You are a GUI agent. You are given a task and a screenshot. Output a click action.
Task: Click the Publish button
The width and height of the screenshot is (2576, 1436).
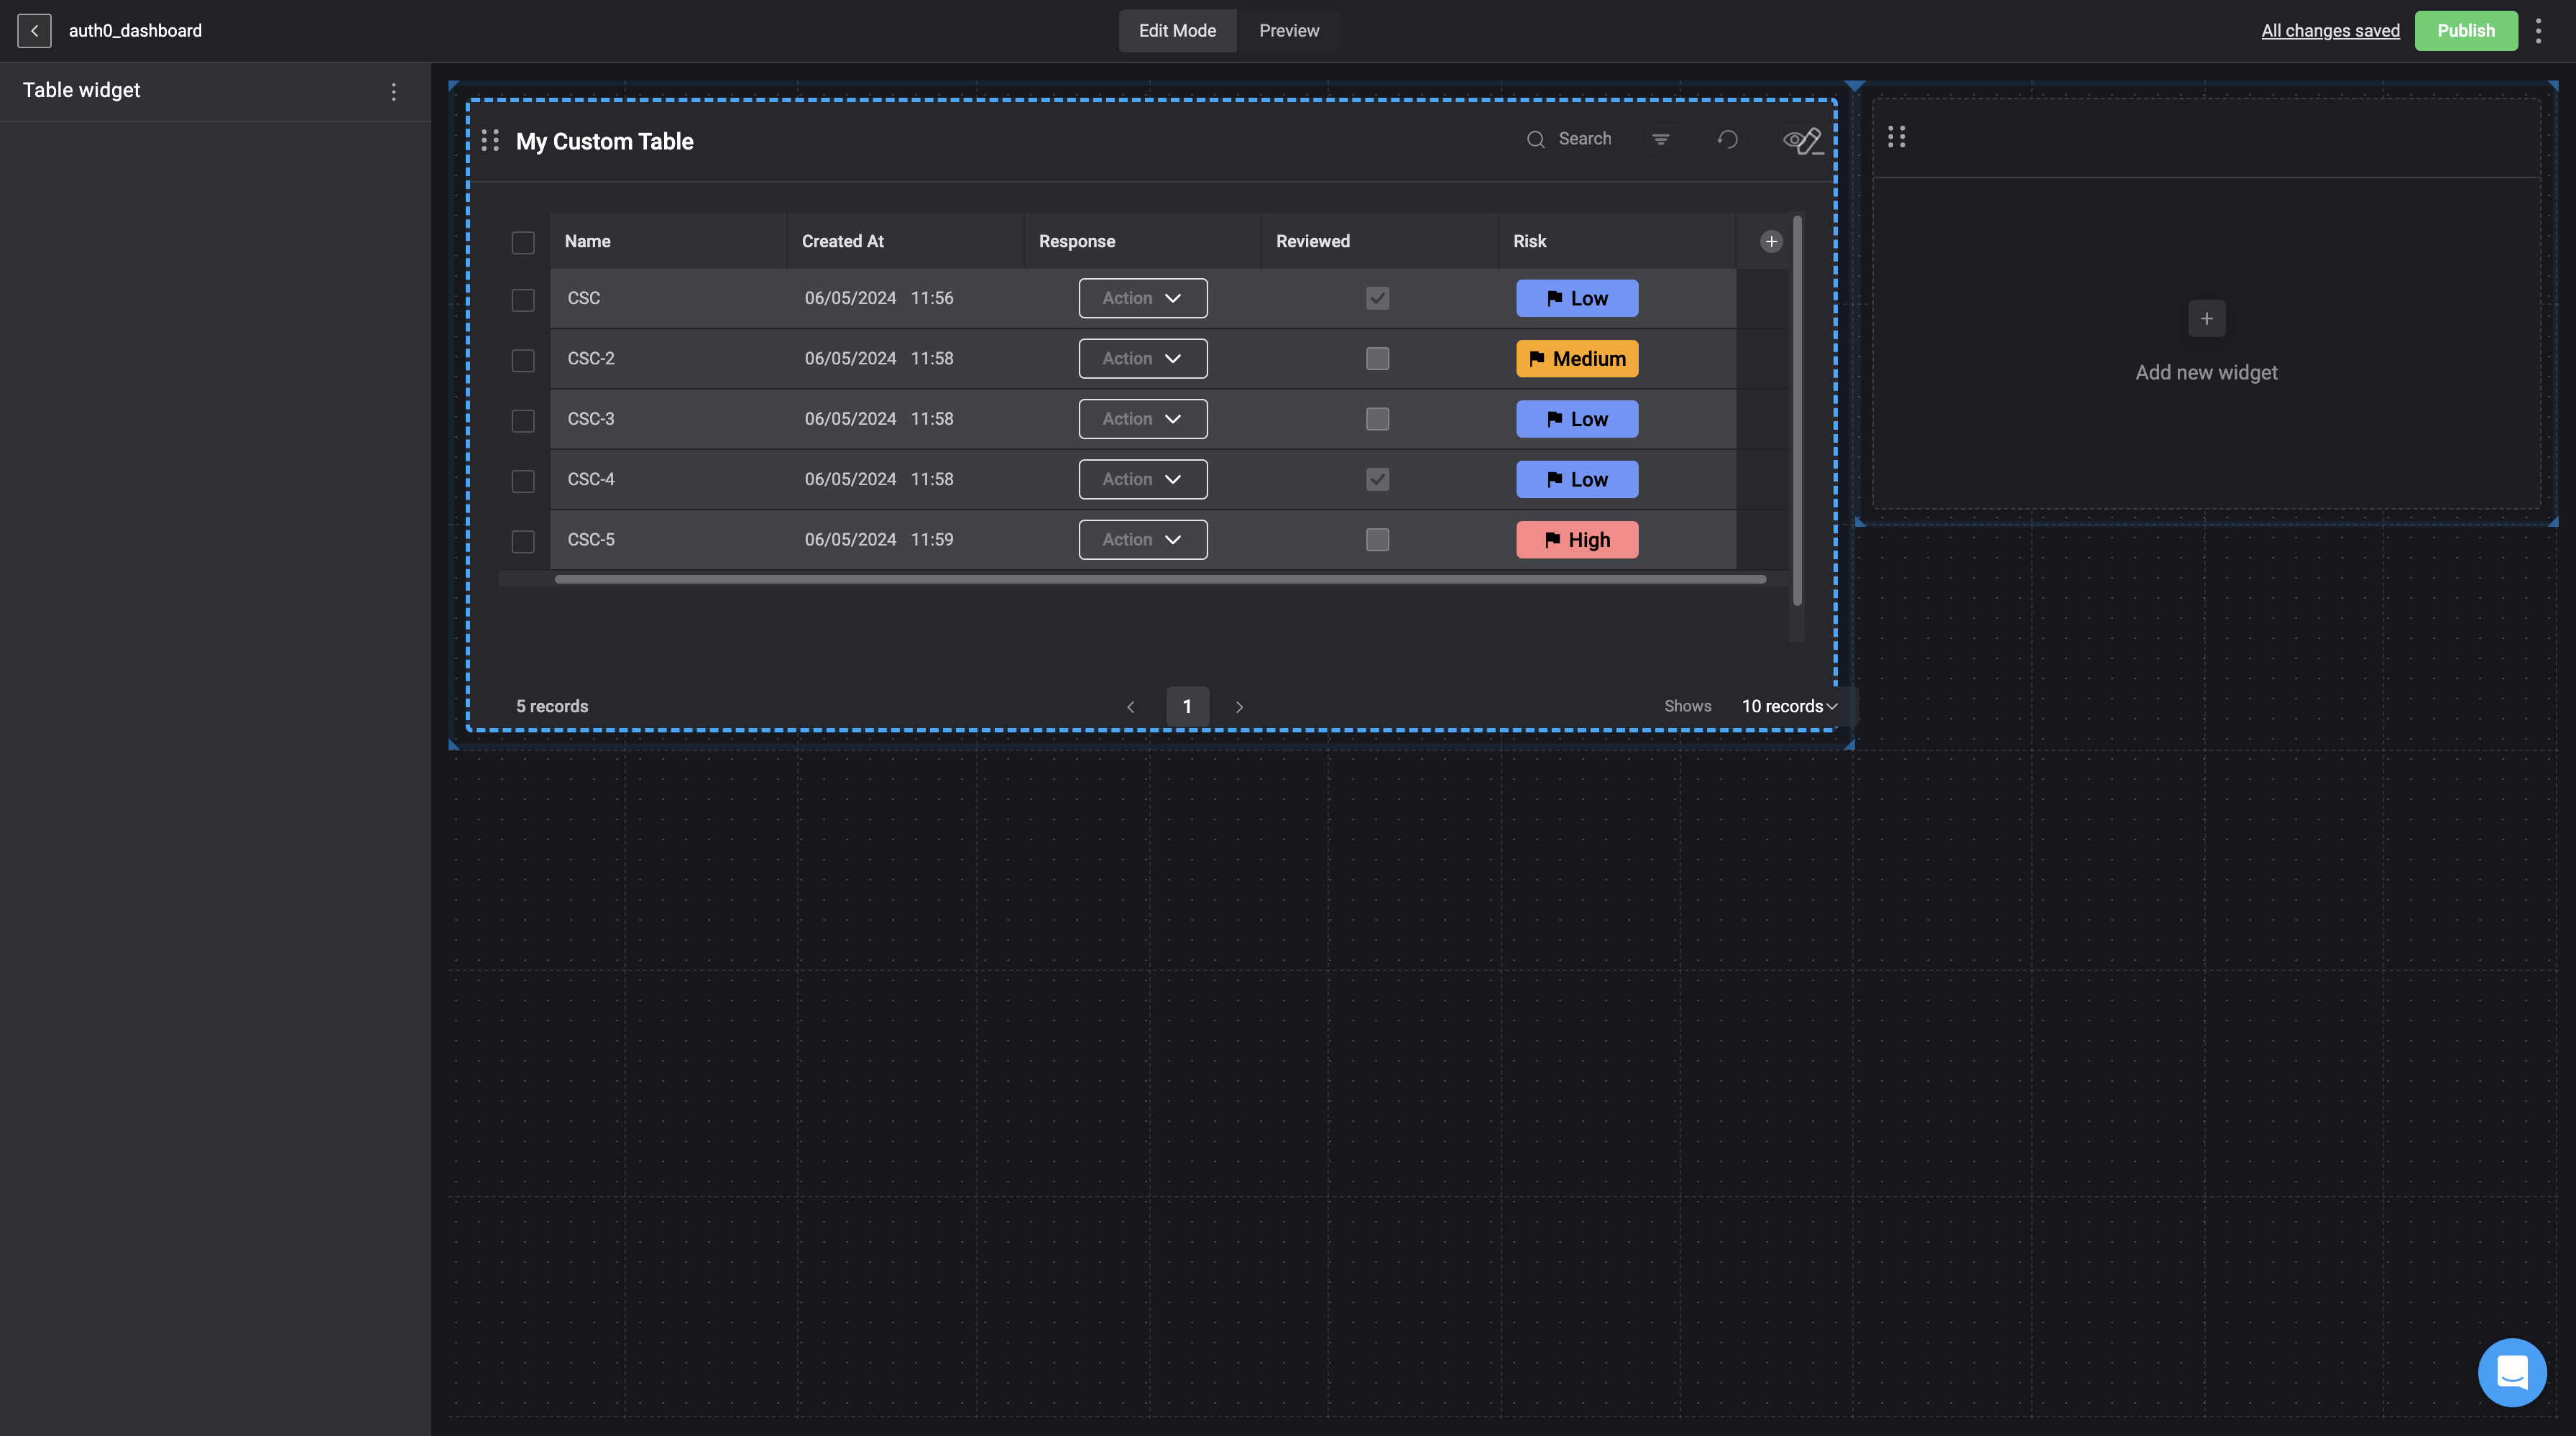tap(2466, 31)
